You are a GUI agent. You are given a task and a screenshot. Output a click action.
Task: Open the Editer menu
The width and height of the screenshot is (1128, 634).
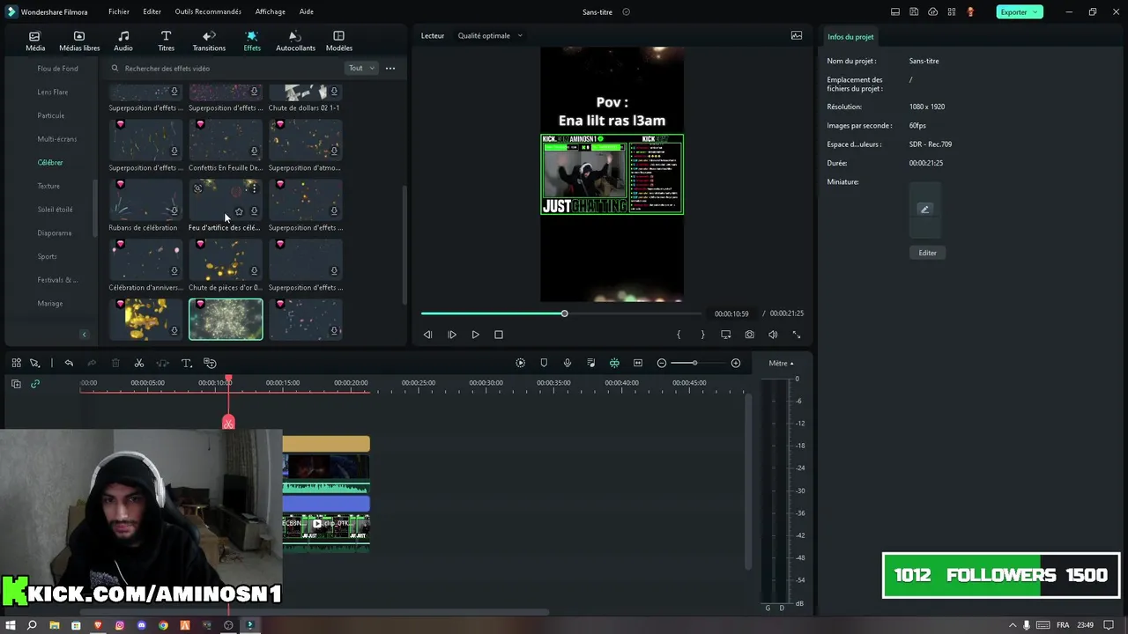(152, 11)
